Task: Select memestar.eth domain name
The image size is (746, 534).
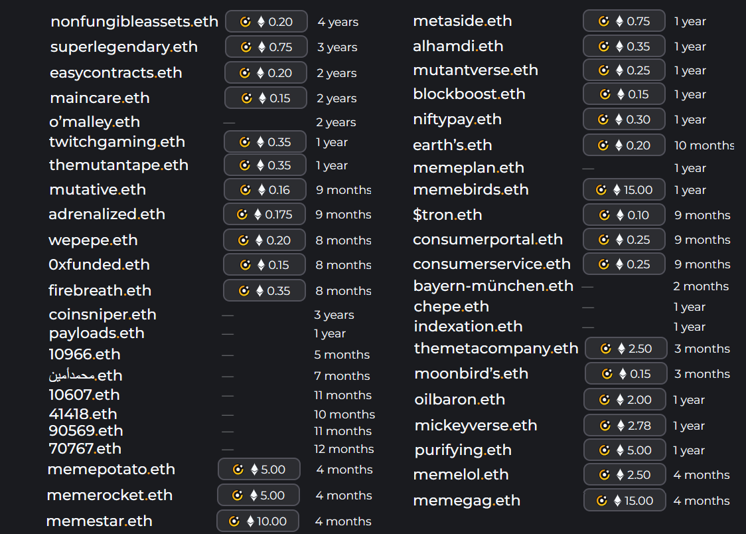Action: pyautogui.click(x=100, y=521)
